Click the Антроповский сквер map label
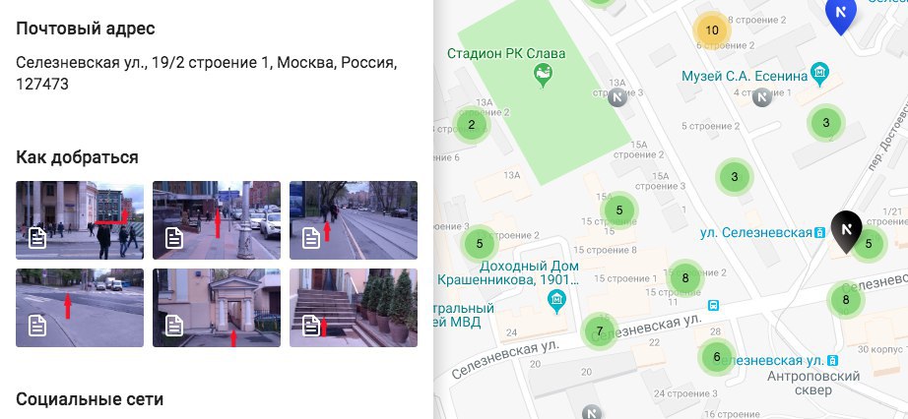Image resolution: width=908 pixels, height=419 pixels. pos(813,384)
